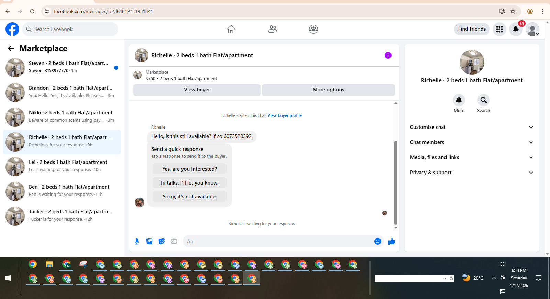This screenshot has height=299, width=550.
Task: Send quick reply 'In talks. I'll let you know.'
Action: (189, 183)
